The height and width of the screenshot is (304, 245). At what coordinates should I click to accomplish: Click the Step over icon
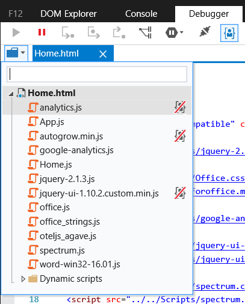pyautogui.click(x=94, y=32)
